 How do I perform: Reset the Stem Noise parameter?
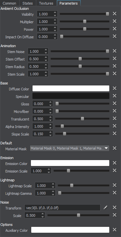tap(114, 51)
